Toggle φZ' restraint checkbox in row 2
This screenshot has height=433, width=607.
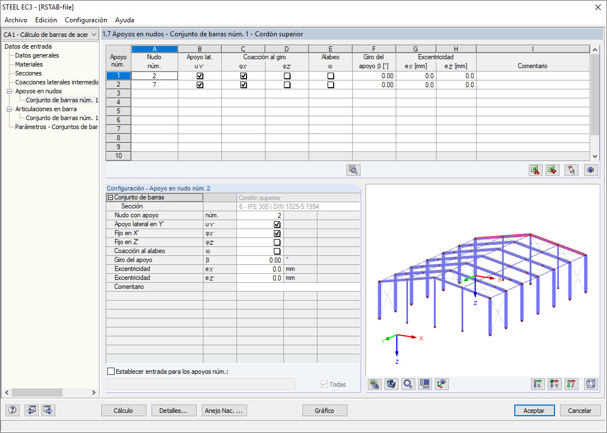287,85
